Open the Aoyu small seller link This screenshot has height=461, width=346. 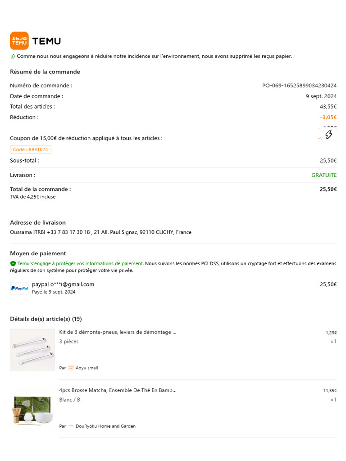click(86, 368)
